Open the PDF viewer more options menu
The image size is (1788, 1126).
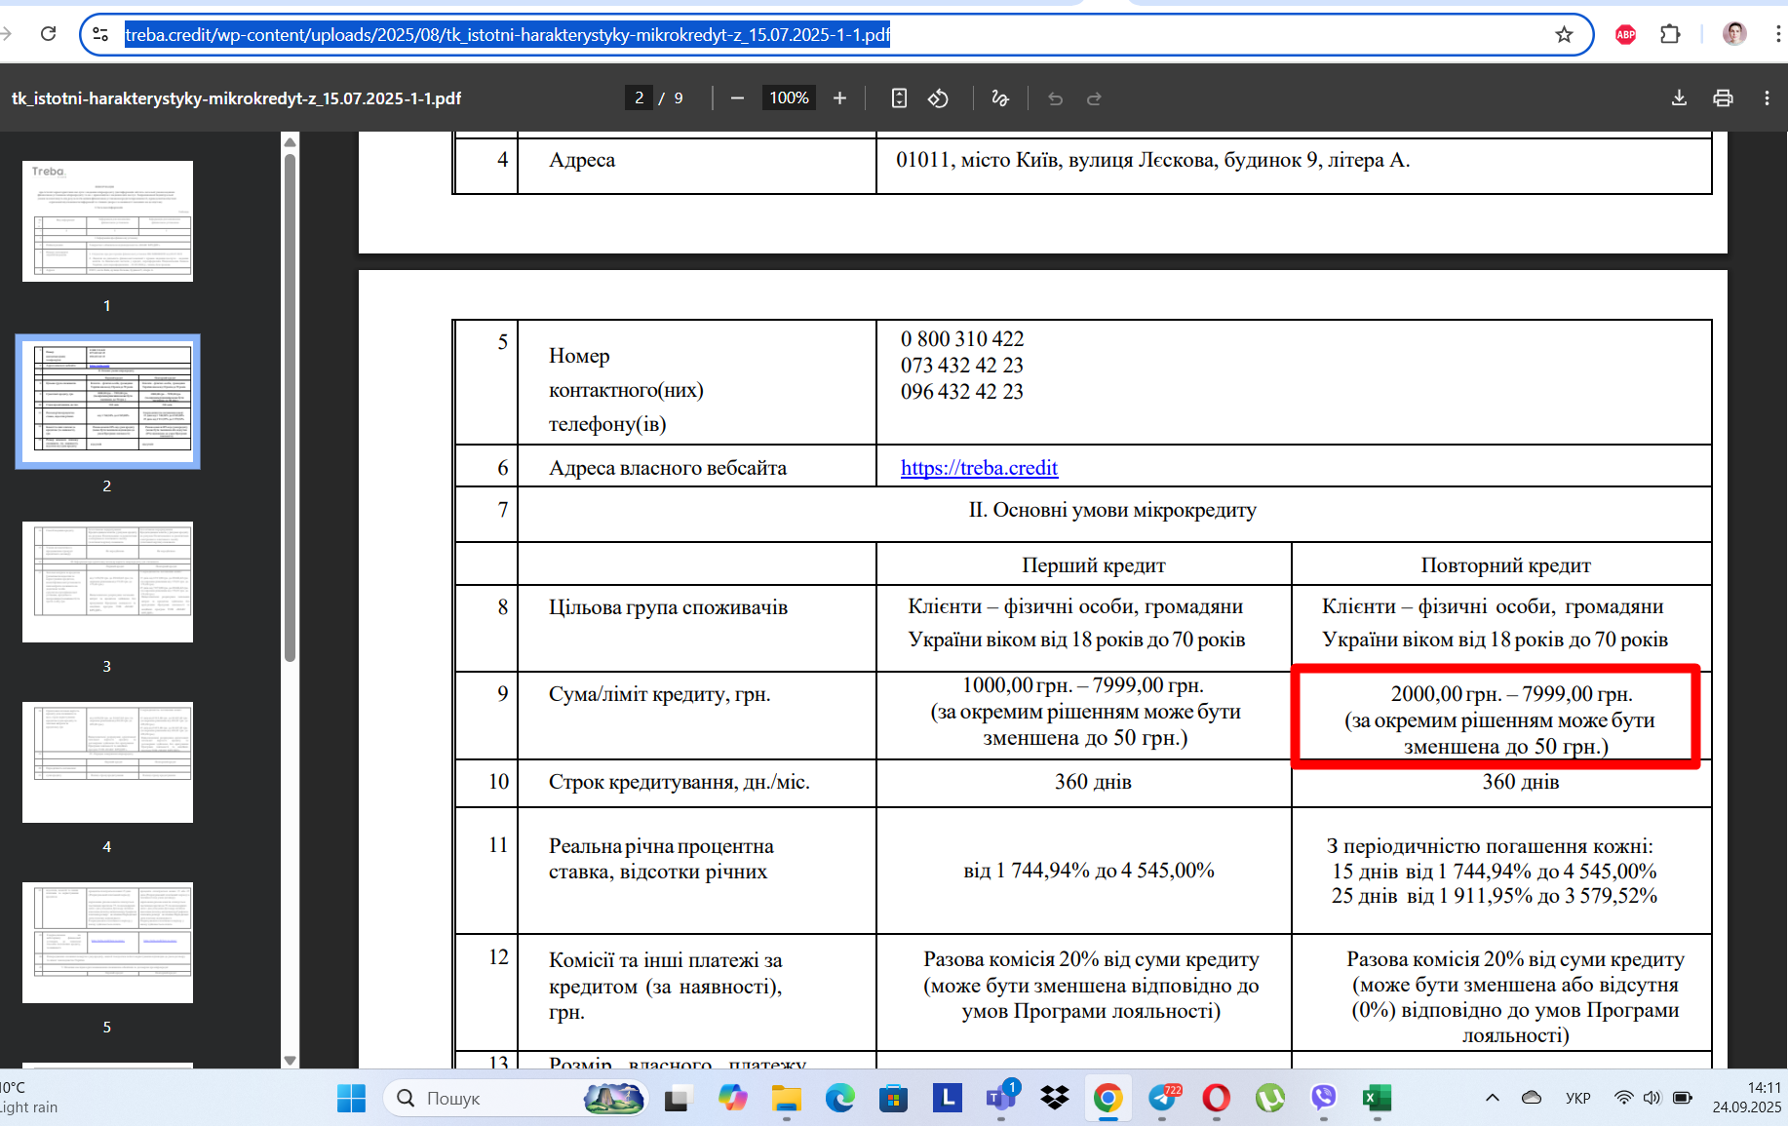click(1767, 97)
